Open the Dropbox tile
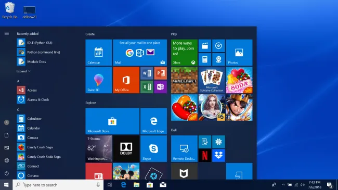 pos(218,156)
